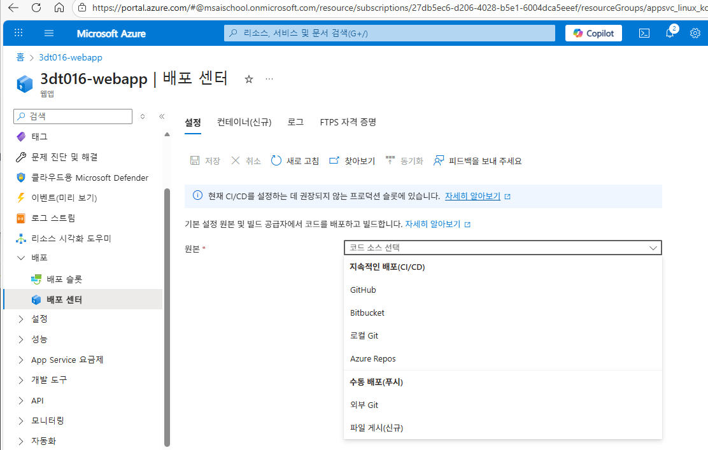
Task: Switch to the FTPS 자격 증명 tab
Action: [348, 122]
